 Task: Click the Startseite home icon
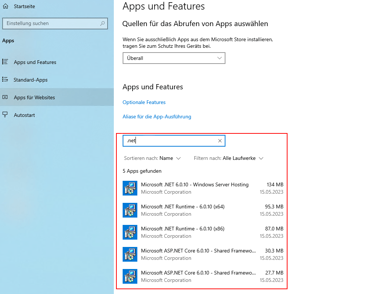coord(6,6)
